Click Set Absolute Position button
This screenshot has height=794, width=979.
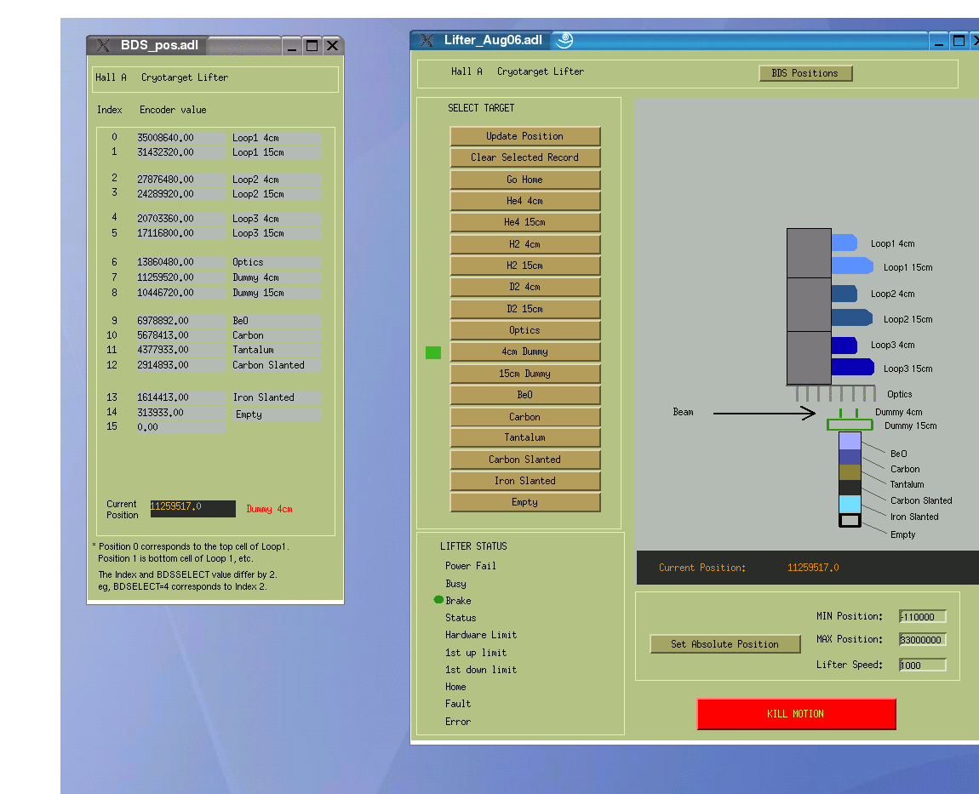coord(724,644)
